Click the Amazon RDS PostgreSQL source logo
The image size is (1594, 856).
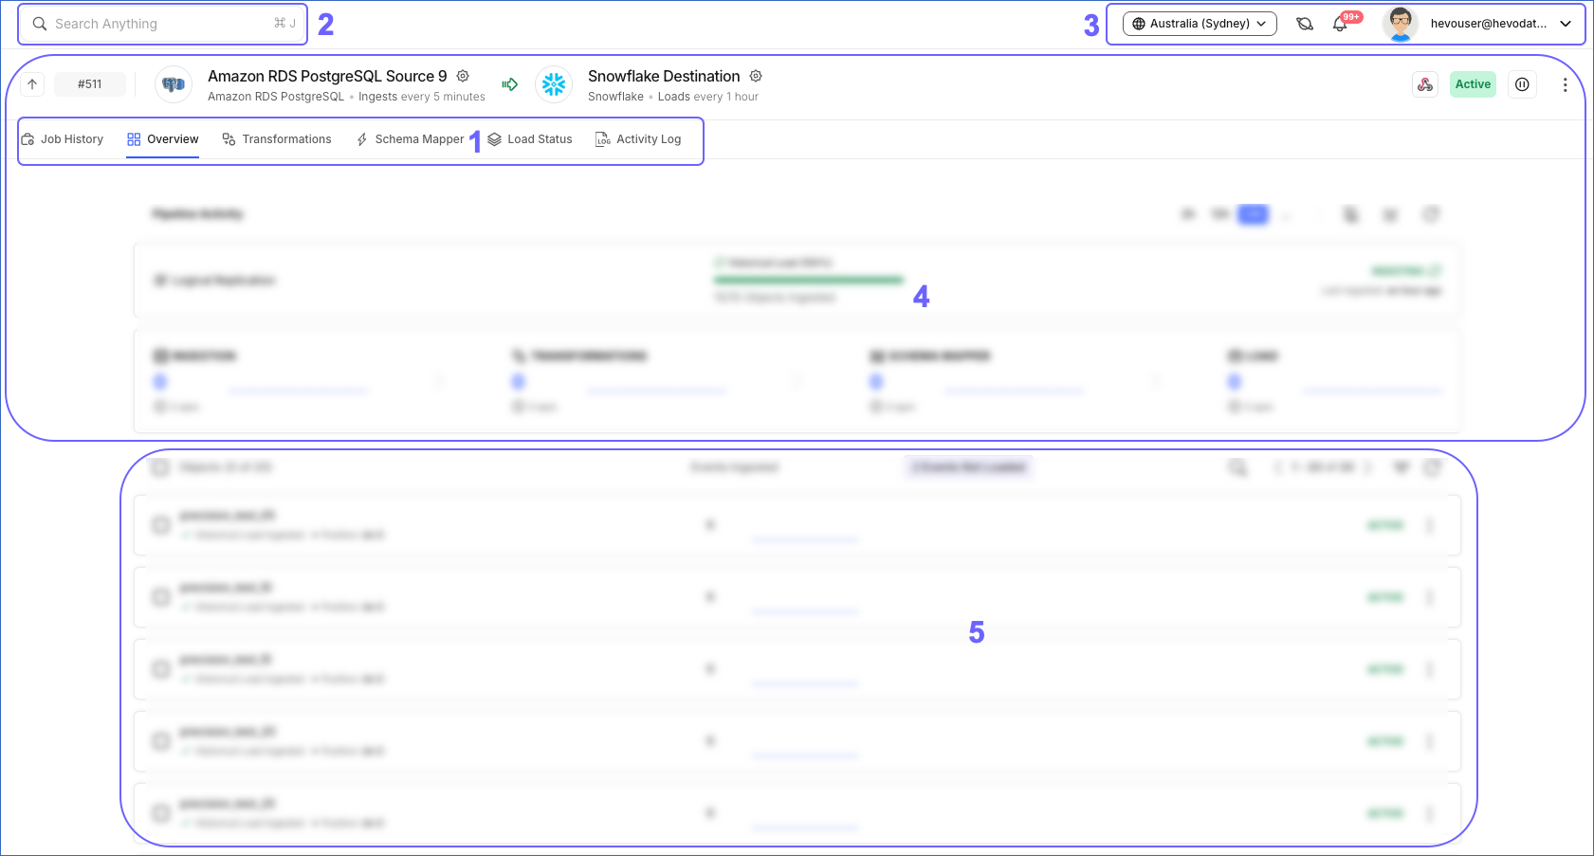pos(174,84)
